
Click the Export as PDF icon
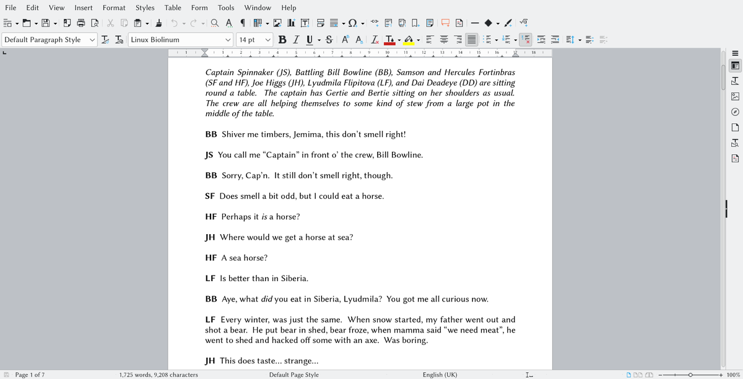[x=67, y=23]
